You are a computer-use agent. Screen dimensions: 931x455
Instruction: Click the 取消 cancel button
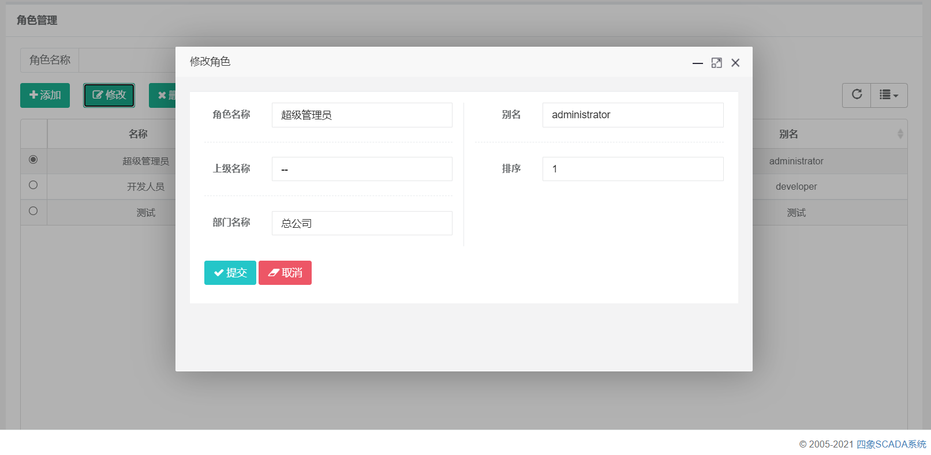[x=285, y=273]
